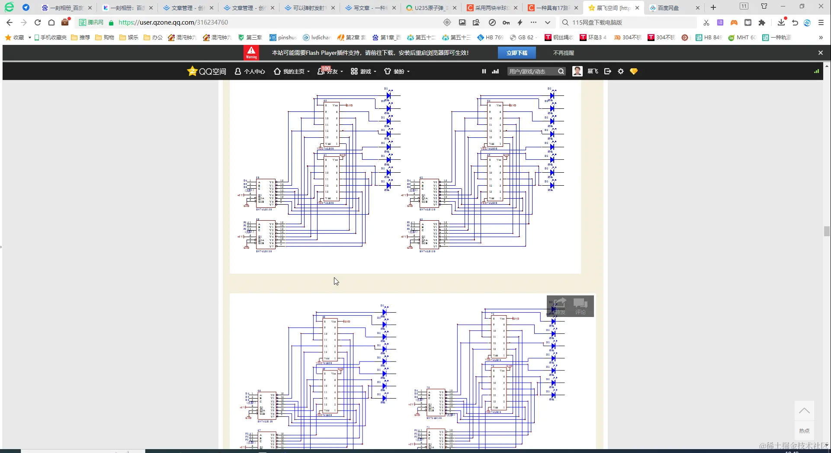Screen dimensions: 831x453
Task: Switch to the 百度网盘 tab
Action: tap(673, 8)
